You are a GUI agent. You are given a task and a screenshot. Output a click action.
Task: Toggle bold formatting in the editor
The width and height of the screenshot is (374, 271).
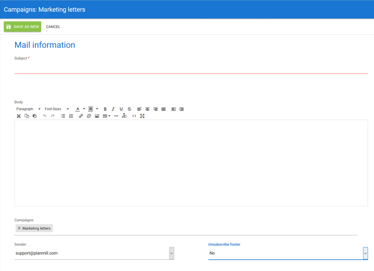(x=105, y=109)
